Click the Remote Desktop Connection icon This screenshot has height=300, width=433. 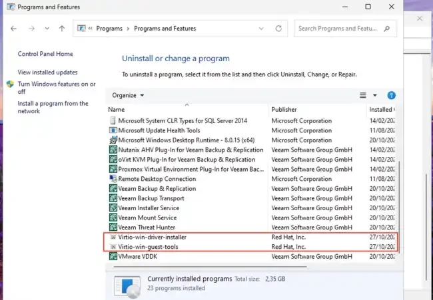coord(113,179)
